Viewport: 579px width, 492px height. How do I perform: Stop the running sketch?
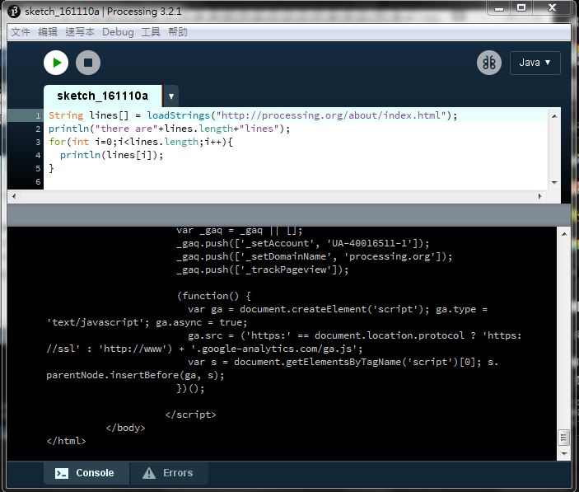coord(88,63)
